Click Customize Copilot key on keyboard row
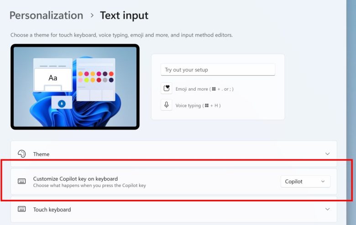 (x=174, y=181)
